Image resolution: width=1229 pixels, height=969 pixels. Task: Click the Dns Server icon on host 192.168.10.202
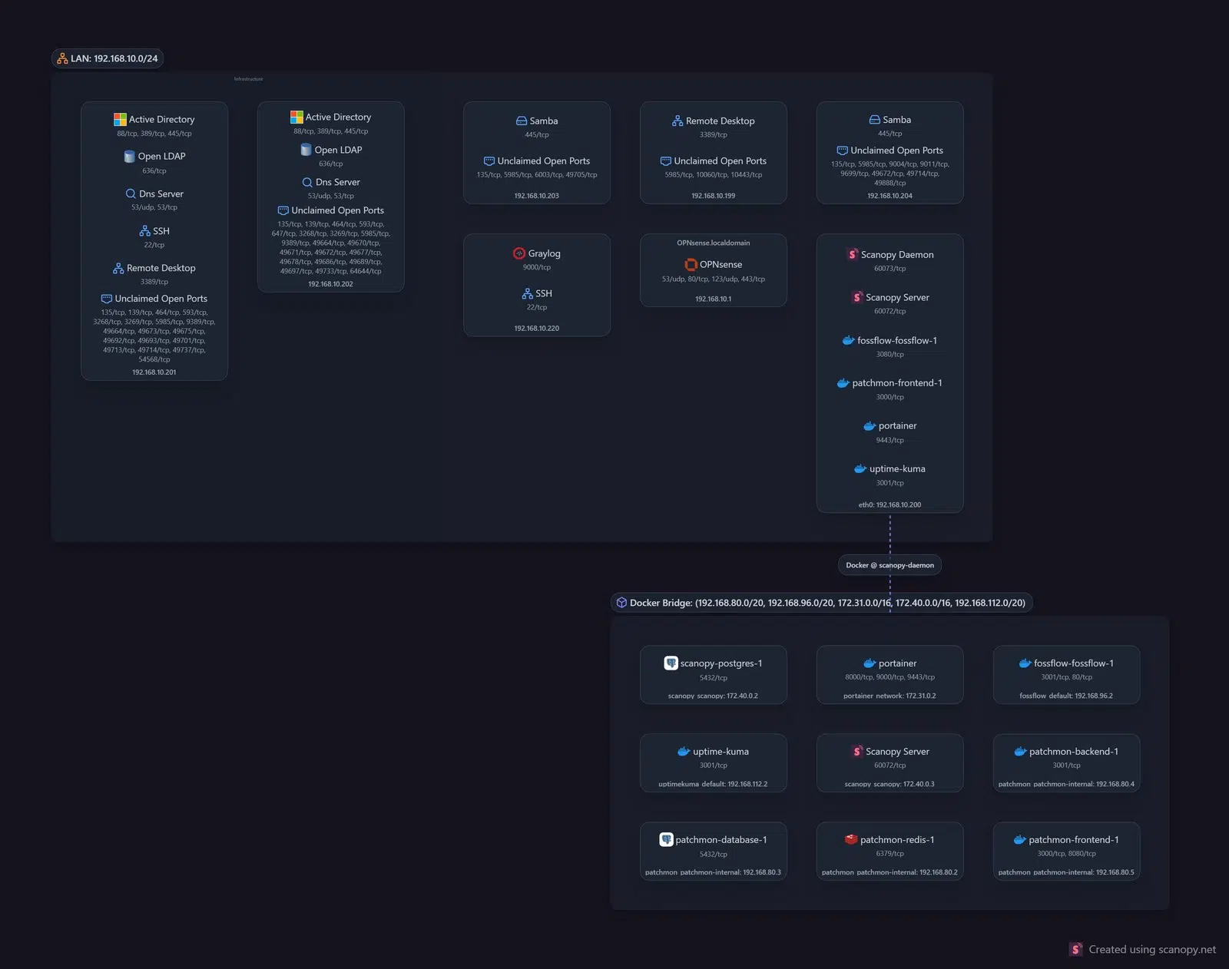[307, 182]
